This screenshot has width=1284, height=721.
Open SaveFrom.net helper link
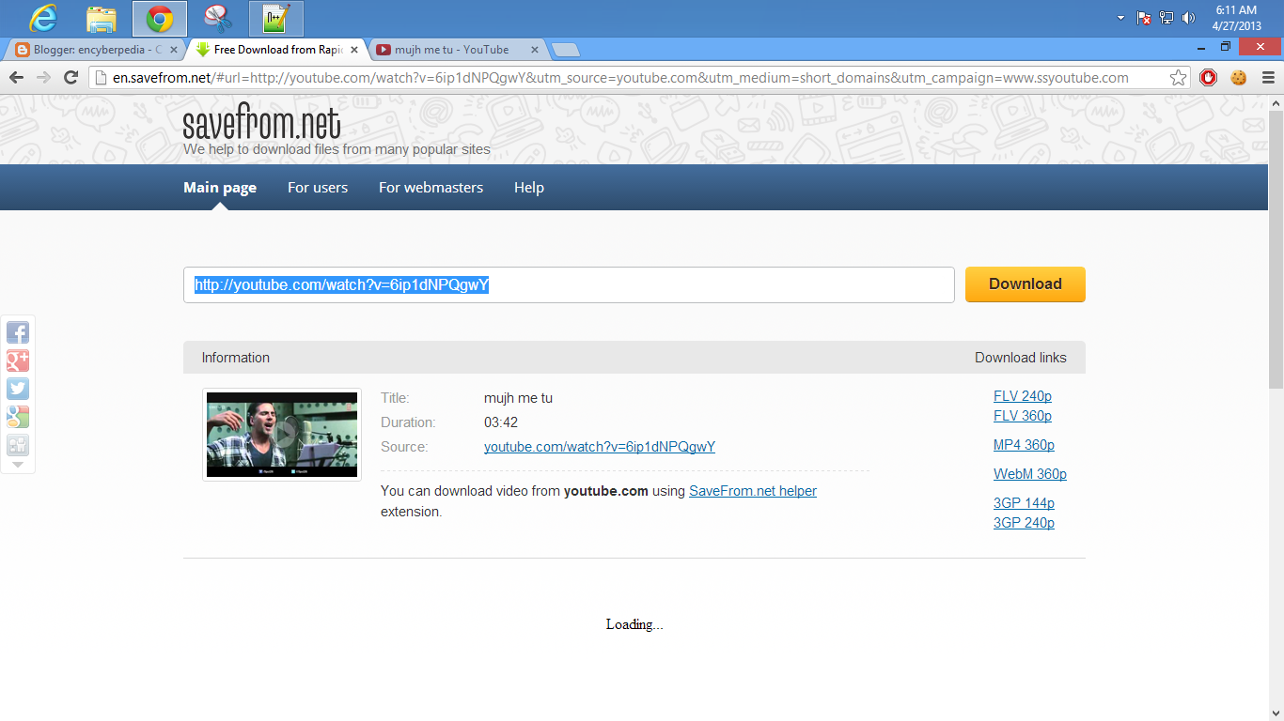pos(753,491)
